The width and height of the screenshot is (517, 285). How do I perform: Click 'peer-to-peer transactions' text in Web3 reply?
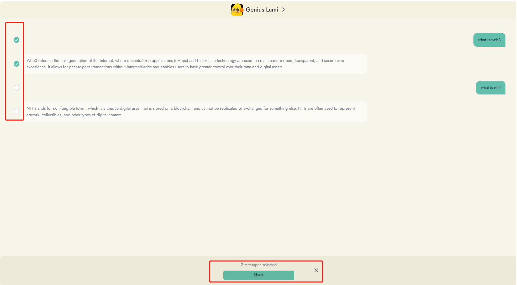coord(91,67)
